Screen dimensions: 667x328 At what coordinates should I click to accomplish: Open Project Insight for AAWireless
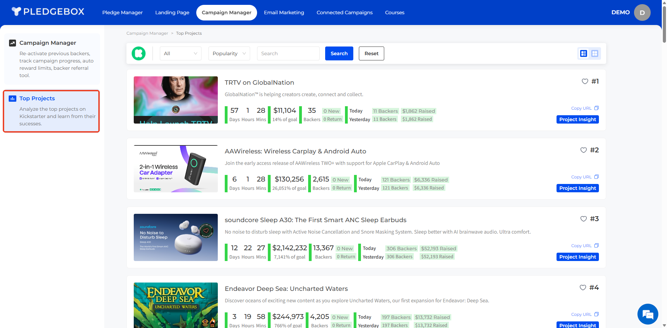[577, 188]
